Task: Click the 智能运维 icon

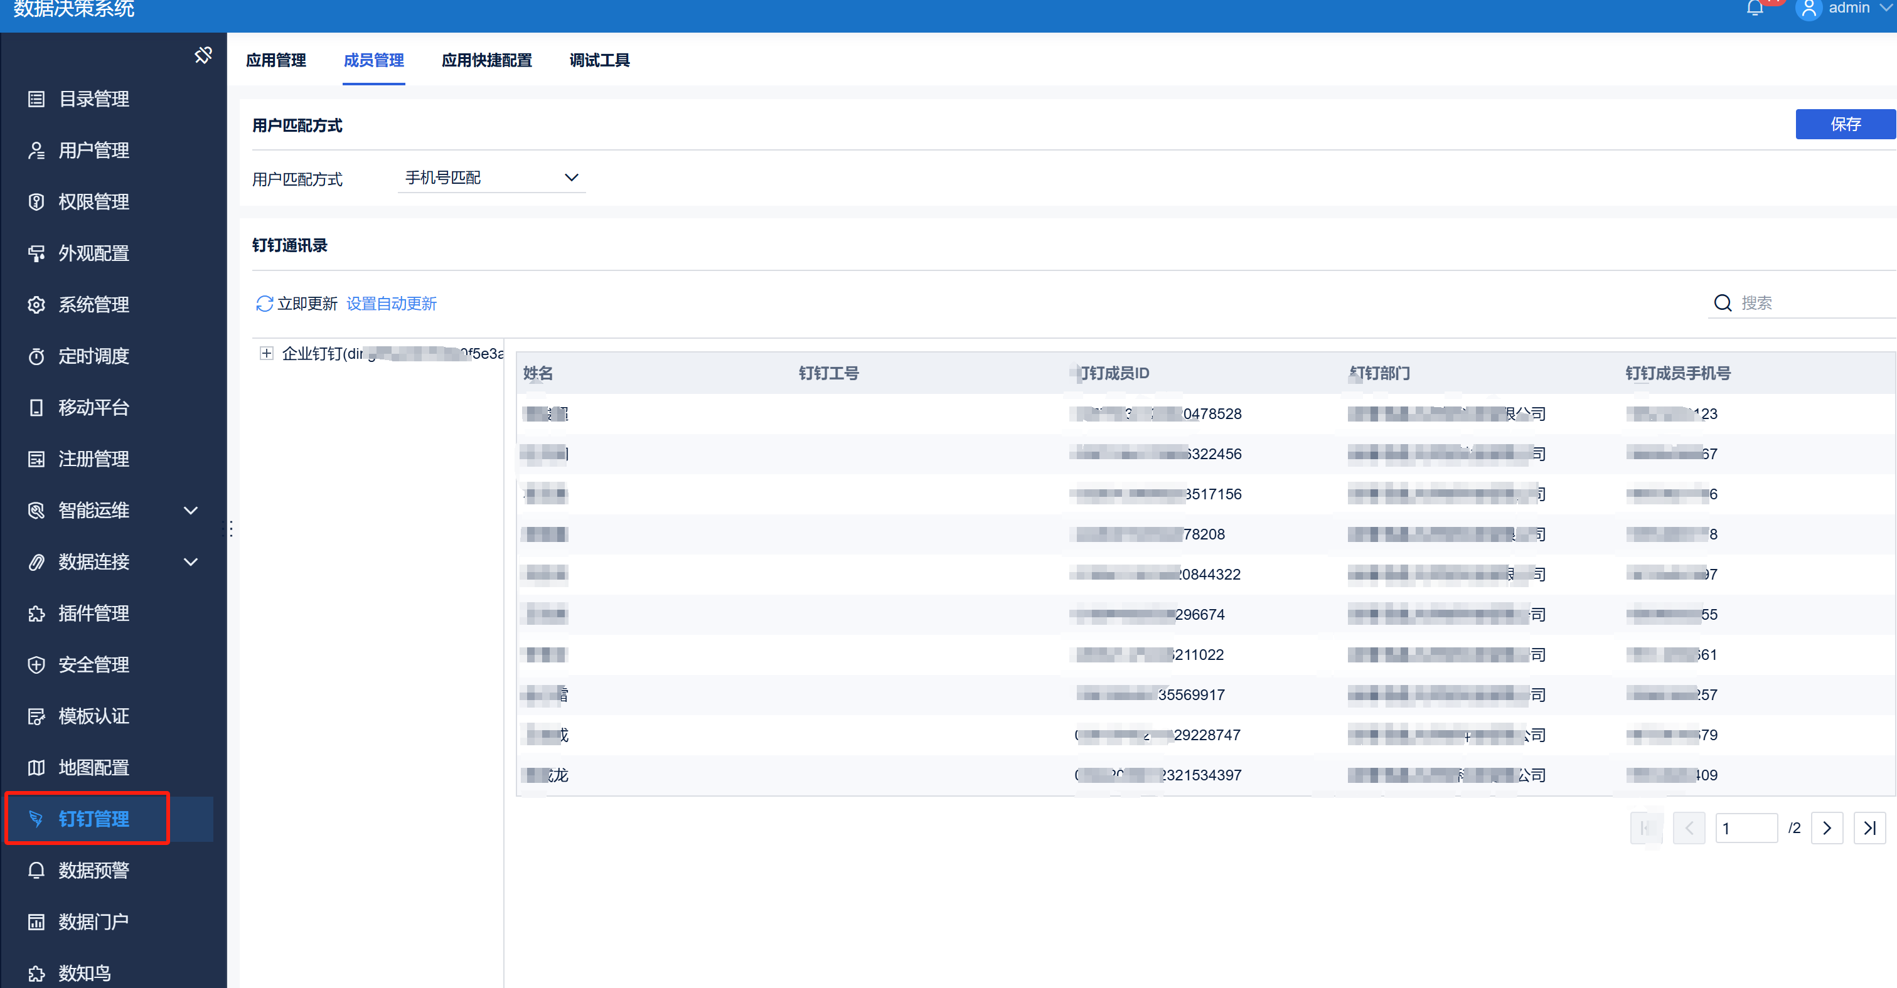Action: tap(36, 510)
